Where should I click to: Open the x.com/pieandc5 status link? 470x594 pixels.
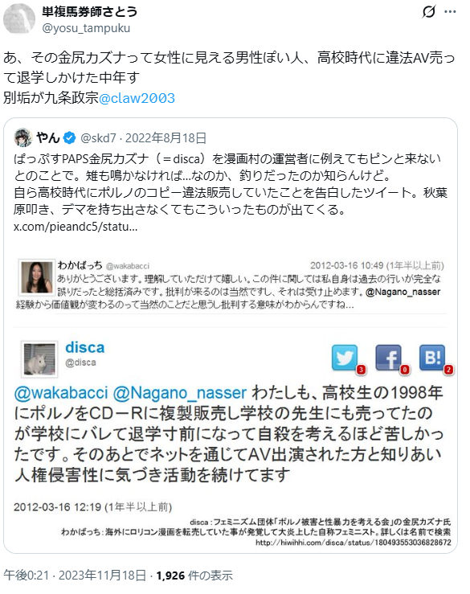point(76,227)
